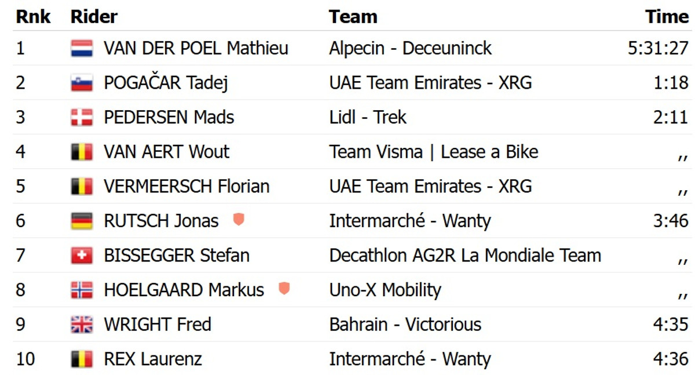
Task: Open Team Visma | Lease a Bike
Action: point(434,152)
